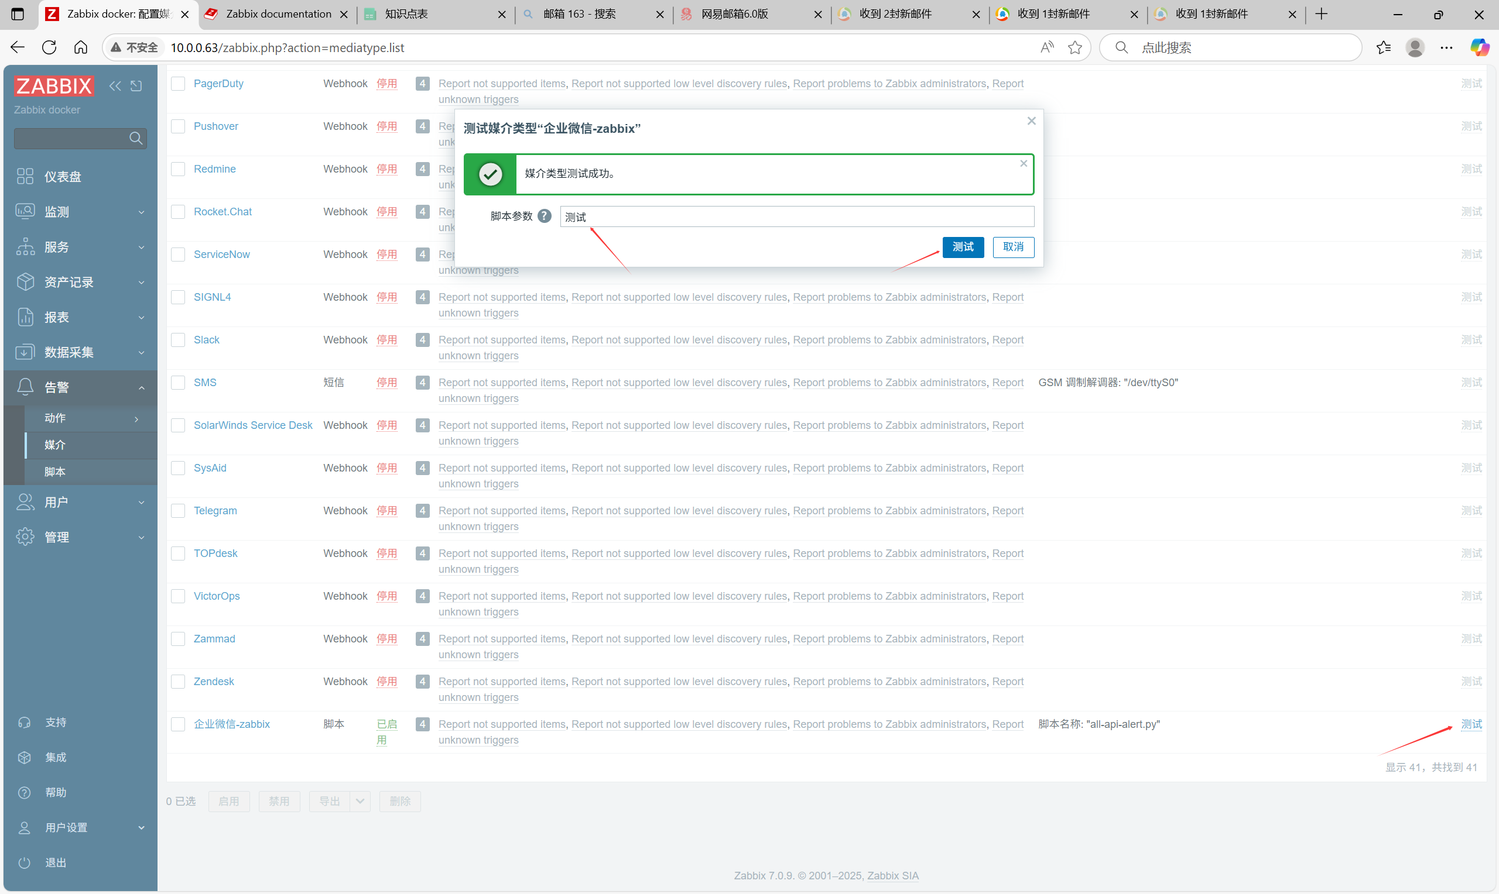Expand the 用户 users menu
Viewport: 1499px width, 894px height.
[x=80, y=502]
